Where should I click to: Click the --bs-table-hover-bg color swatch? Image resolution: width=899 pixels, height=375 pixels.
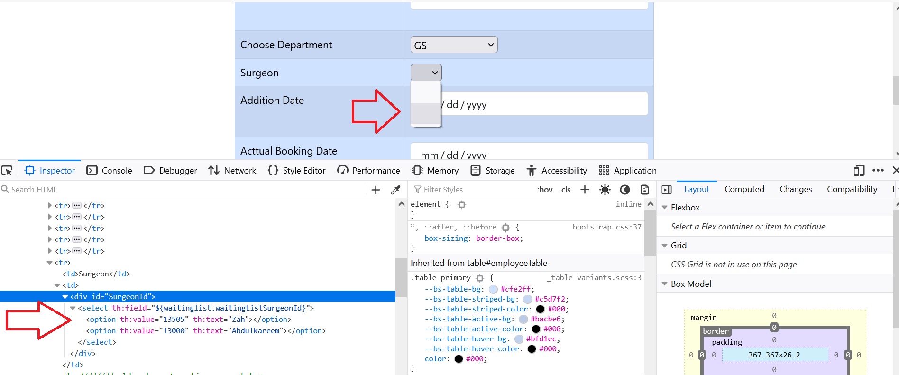pyautogui.click(x=519, y=339)
